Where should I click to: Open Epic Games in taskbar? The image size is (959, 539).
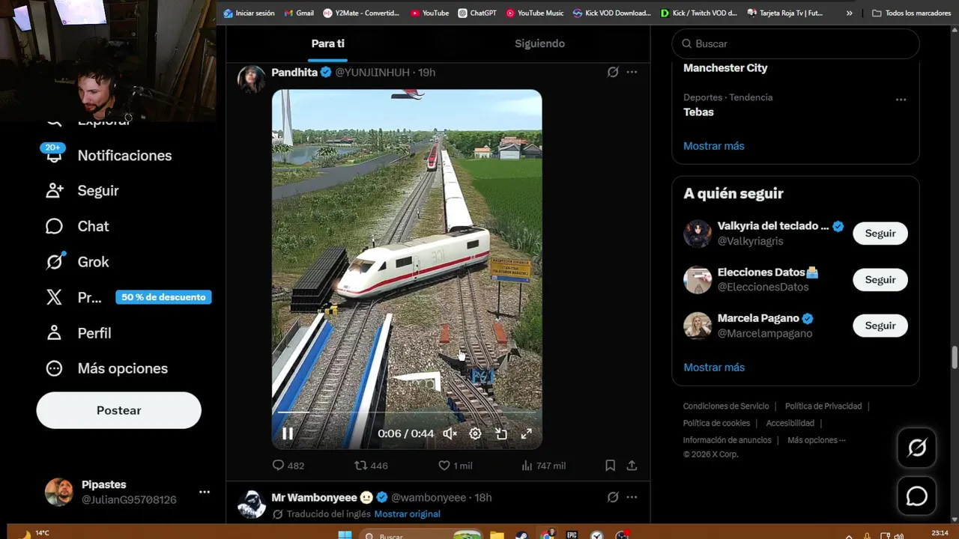pos(572,535)
